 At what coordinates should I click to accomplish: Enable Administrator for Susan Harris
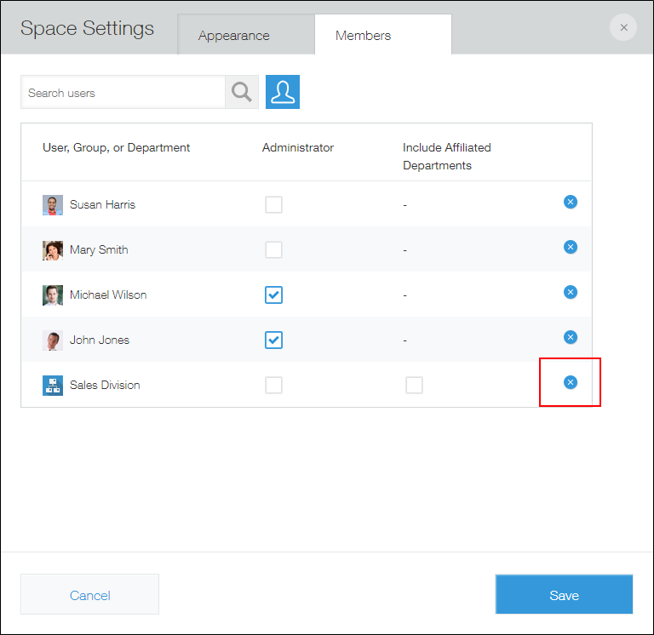pos(273,204)
